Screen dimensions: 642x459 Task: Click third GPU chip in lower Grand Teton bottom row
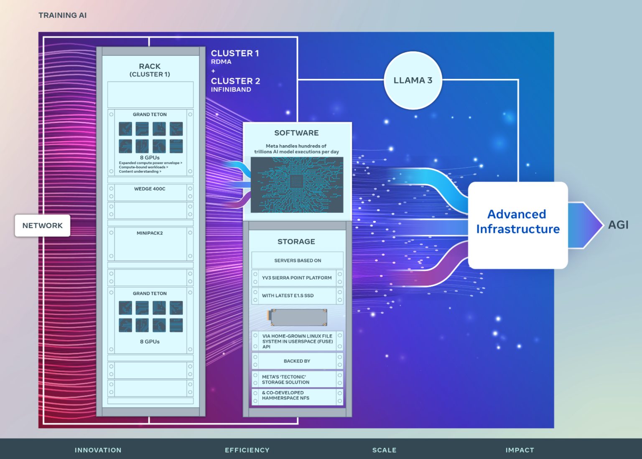point(159,325)
